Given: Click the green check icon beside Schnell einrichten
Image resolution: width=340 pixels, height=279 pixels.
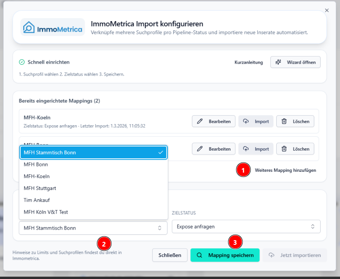Looking at the screenshot, I should (22, 62).
